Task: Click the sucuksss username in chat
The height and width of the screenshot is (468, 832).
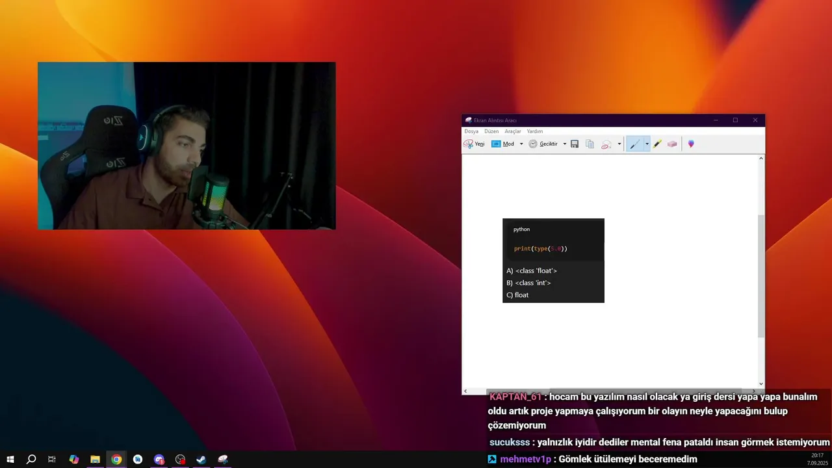Action: tap(510, 442)
